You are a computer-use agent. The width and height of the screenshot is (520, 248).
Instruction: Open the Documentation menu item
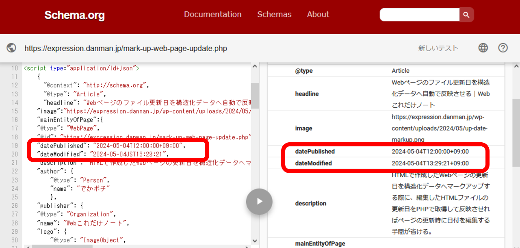(212, 14)
